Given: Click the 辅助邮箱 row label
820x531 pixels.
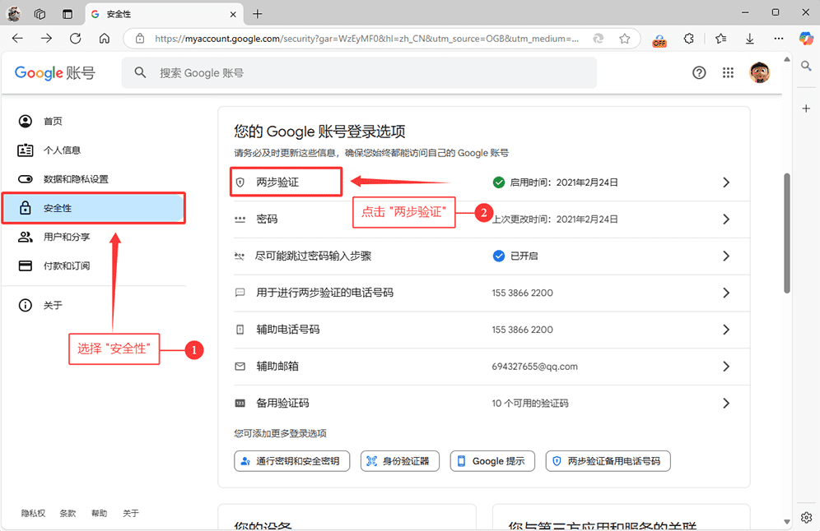Looking at the screenshot, I should tap(277, 367).
